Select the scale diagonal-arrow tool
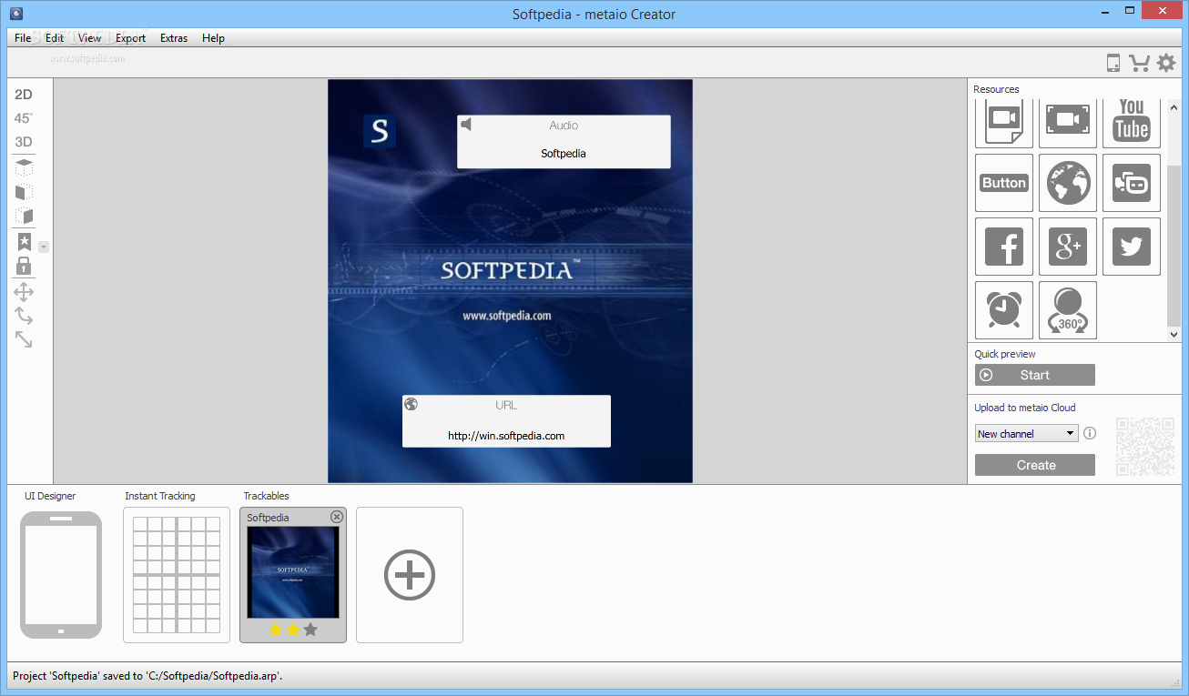Image resolution: width=1189 pixels, height=696 pixels. (x=24, y=339)
